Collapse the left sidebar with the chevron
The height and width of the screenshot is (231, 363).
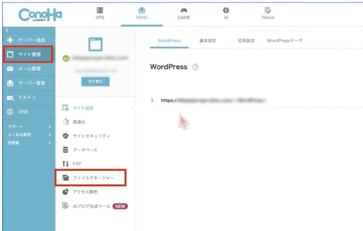[x=6, y=30]
